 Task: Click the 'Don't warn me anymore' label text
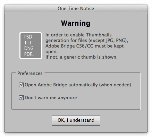[51, 98]
